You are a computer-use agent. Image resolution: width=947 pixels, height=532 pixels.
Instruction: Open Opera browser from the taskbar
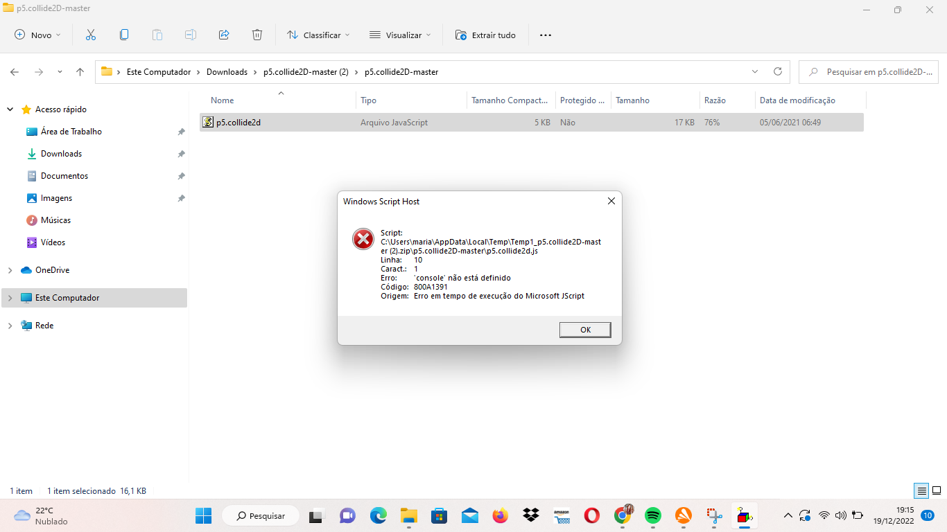pos(591,515)
